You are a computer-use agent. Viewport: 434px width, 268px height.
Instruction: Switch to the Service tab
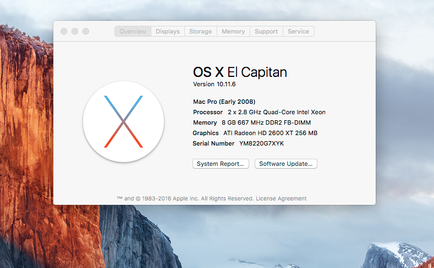pyautogui.click(x=298, y=31)
